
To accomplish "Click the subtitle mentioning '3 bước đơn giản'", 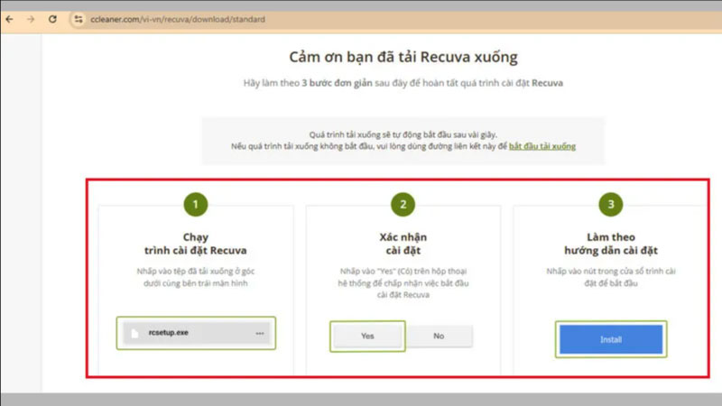I will coord(403,83).
